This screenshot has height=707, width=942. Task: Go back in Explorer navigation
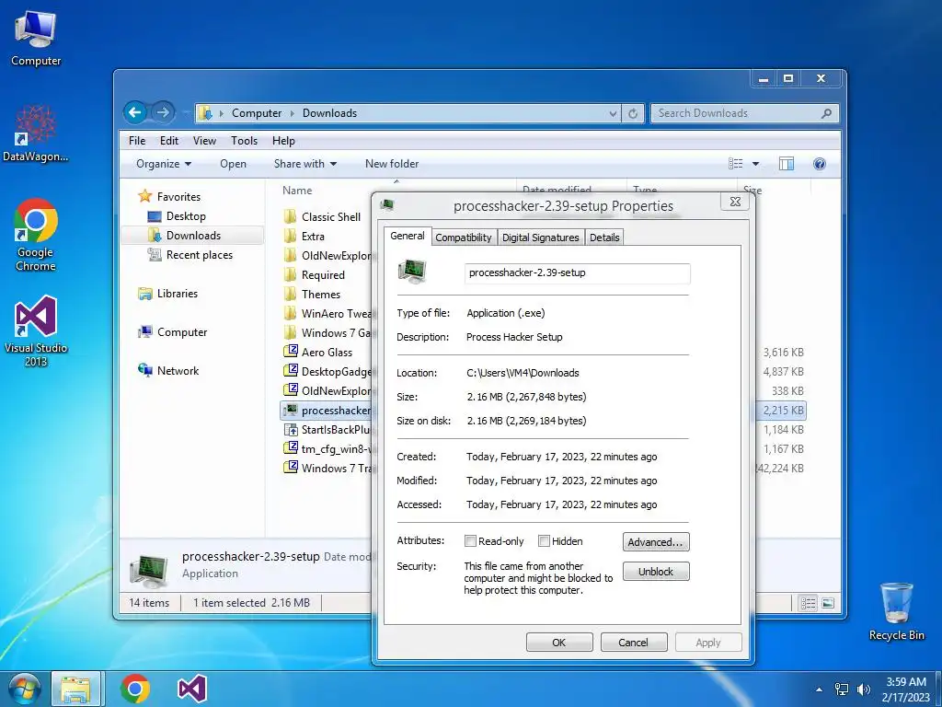point(136,112)
